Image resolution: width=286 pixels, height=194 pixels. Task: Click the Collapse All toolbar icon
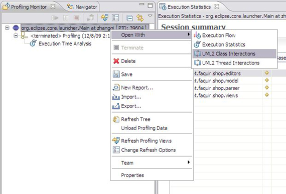[129, 18]
